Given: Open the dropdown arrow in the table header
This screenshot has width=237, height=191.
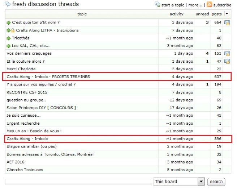Looking at the screenshot, I should [x=227, y=14].
